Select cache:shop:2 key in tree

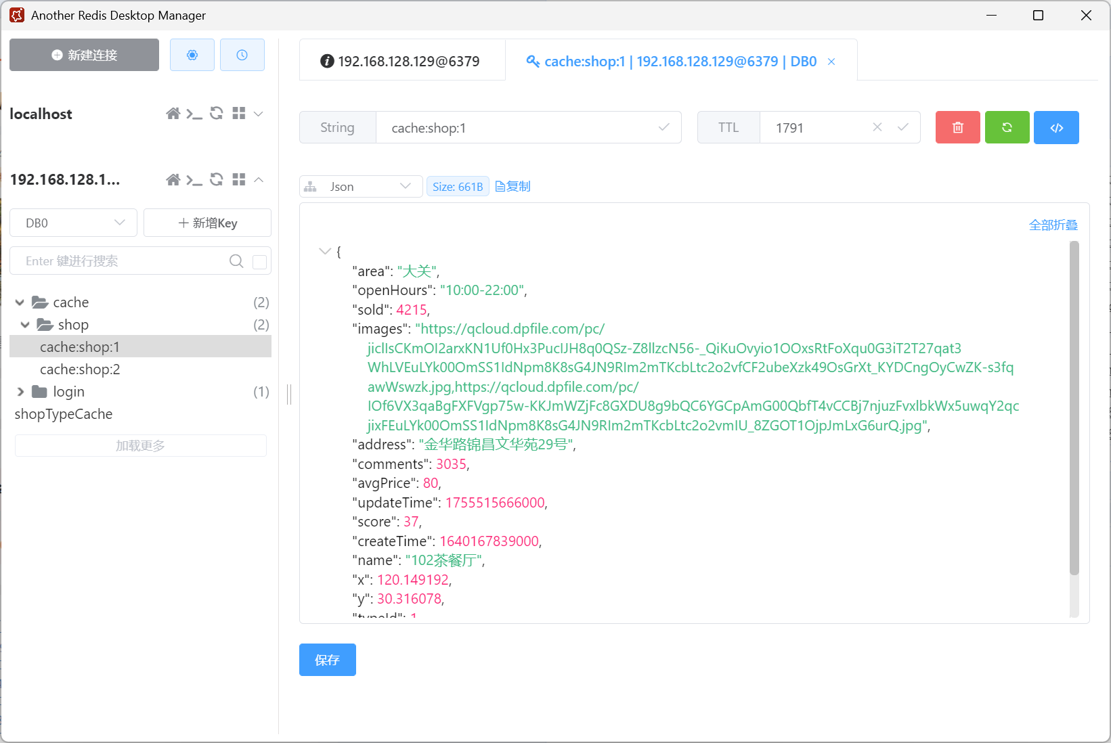pyautogui.click(x=80, y=369)
